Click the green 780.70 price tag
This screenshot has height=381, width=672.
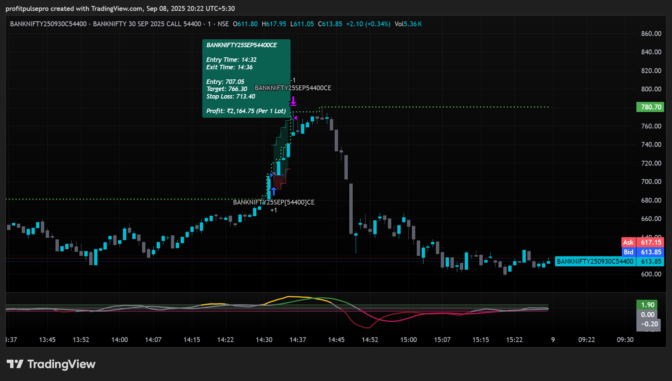point(650,107)
